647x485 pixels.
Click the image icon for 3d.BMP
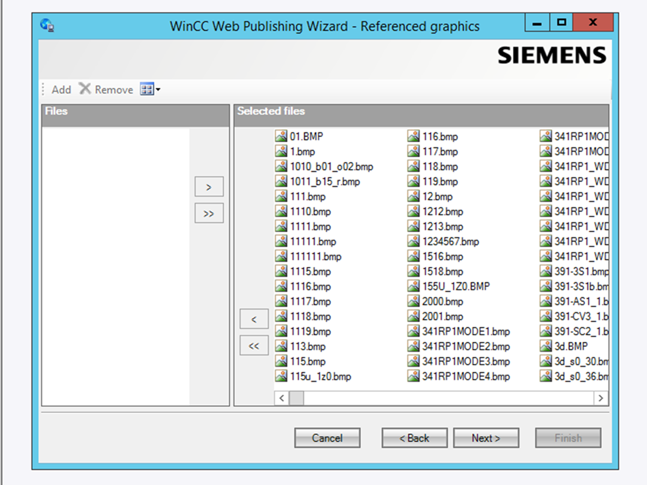[546, 346]
